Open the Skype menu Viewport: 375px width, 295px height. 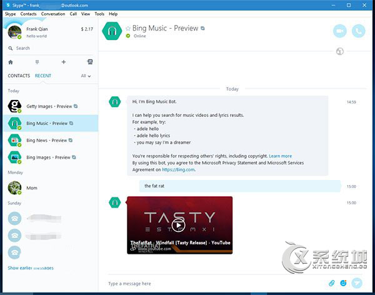pos(10,14)
